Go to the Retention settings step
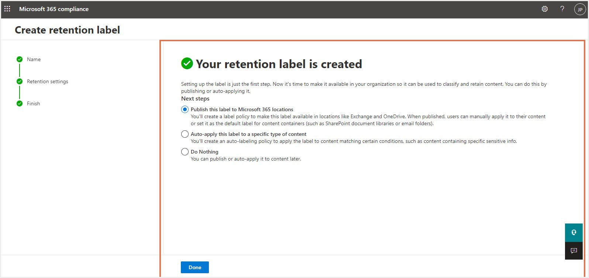This screenshot has width=589, height=278. pos(48,81)
